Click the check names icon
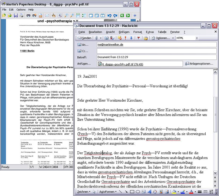 pyautogui.click(x=112, y=38)
